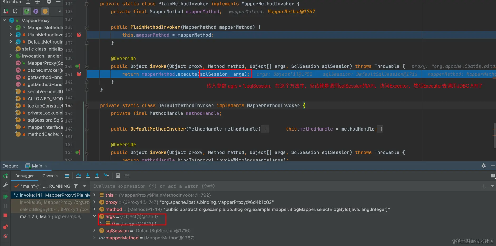Toggle breakpoint on line 136
This screenshot has width=496, height=246.
(79, 35)
